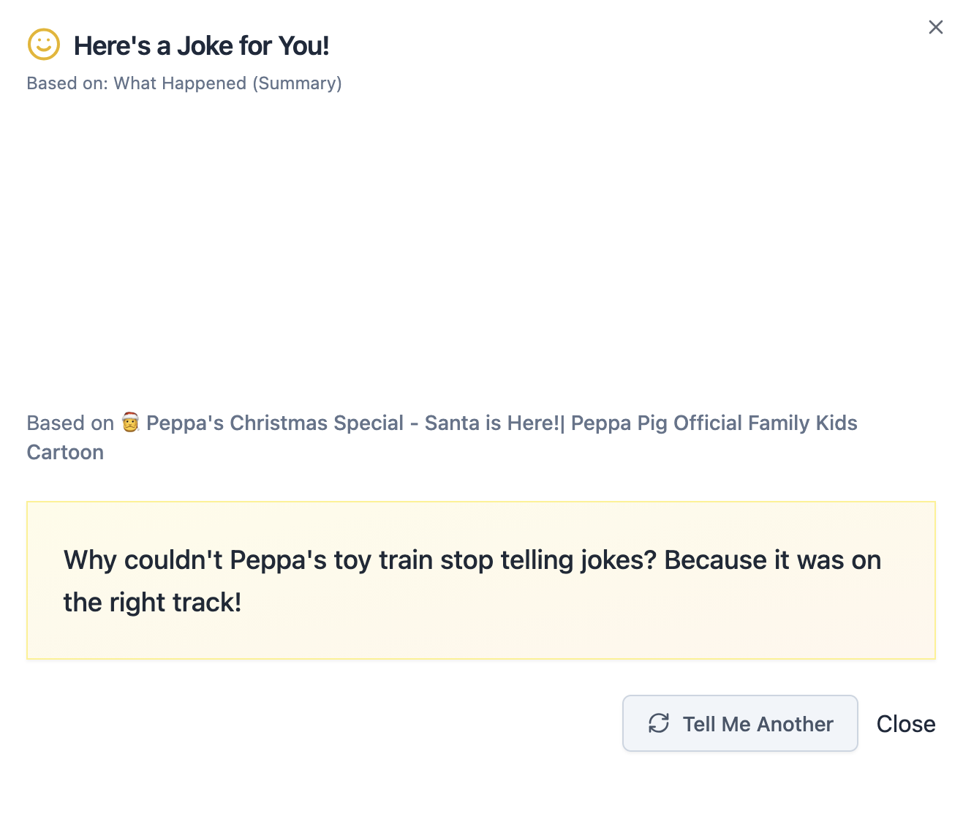This screenshot has width=963, height=822.
Task: Click the "Based on" label before the Santa emoji
Action: pos(70,423)
